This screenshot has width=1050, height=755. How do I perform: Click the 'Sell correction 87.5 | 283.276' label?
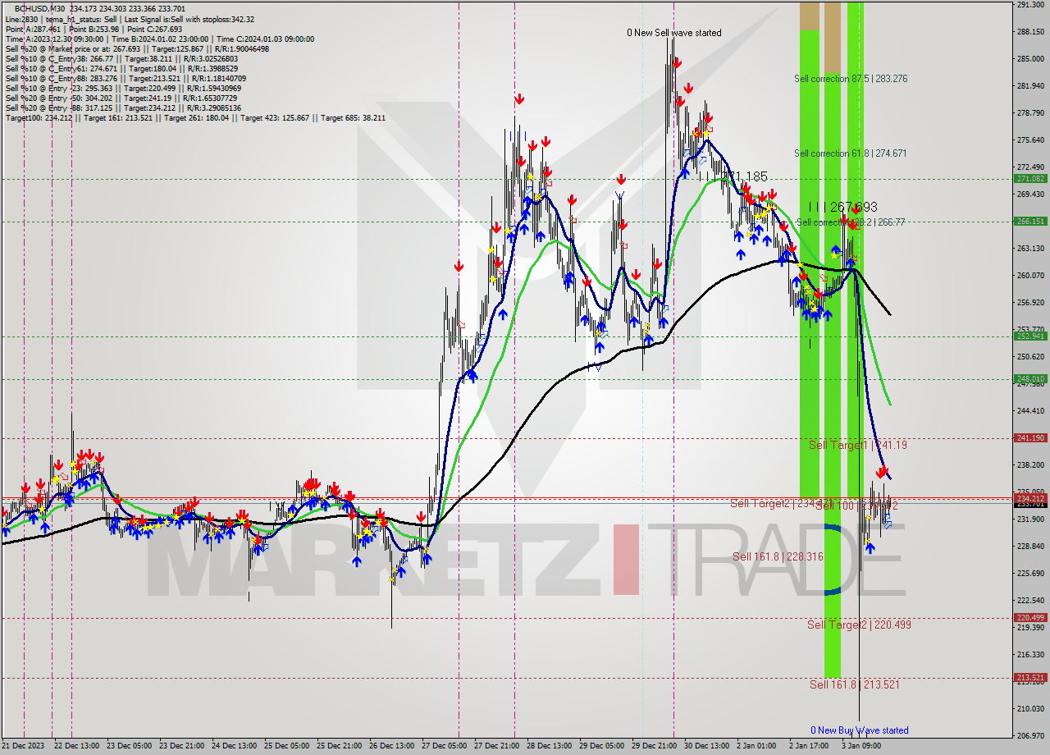pos(851,79)
